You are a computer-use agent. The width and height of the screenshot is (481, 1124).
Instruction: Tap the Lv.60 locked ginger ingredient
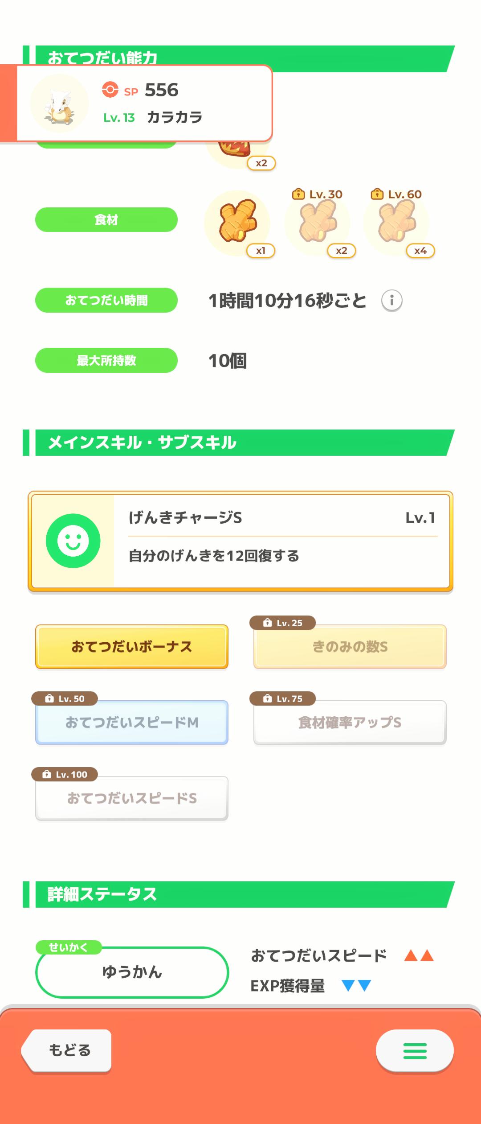396,223
